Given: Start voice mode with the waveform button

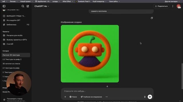Looking at the screenshot, I should point(150,97).
